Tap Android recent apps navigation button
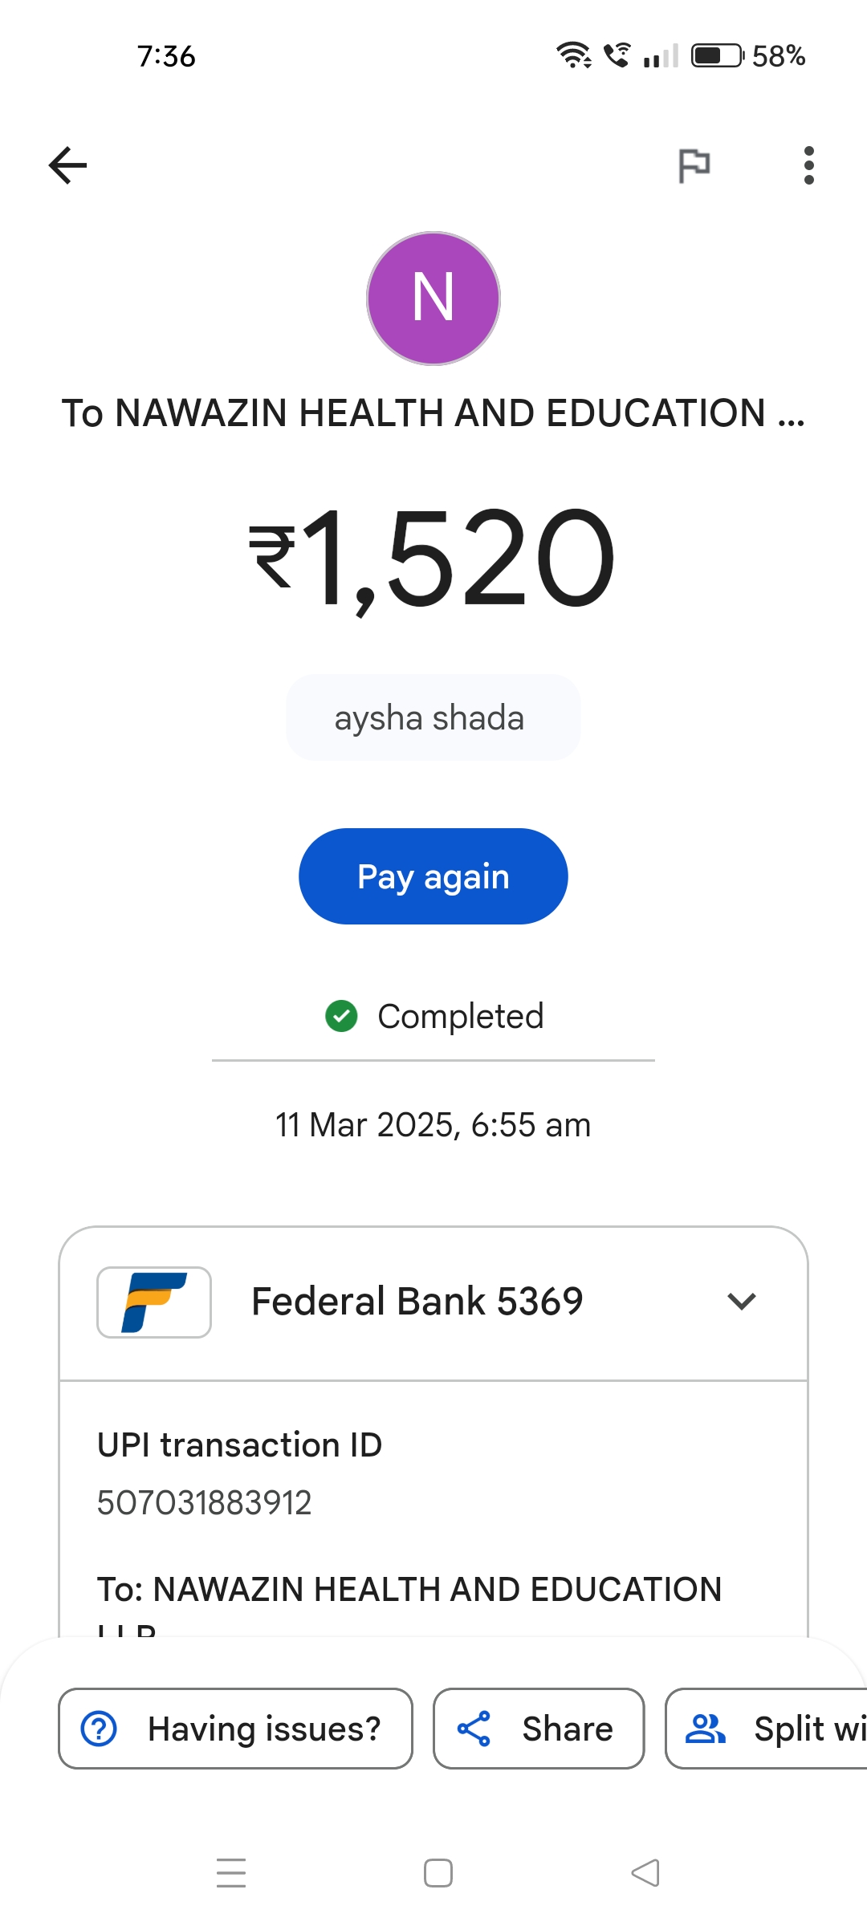Viewport: 867px width, 1926px height. click(x=231, y=1873)
